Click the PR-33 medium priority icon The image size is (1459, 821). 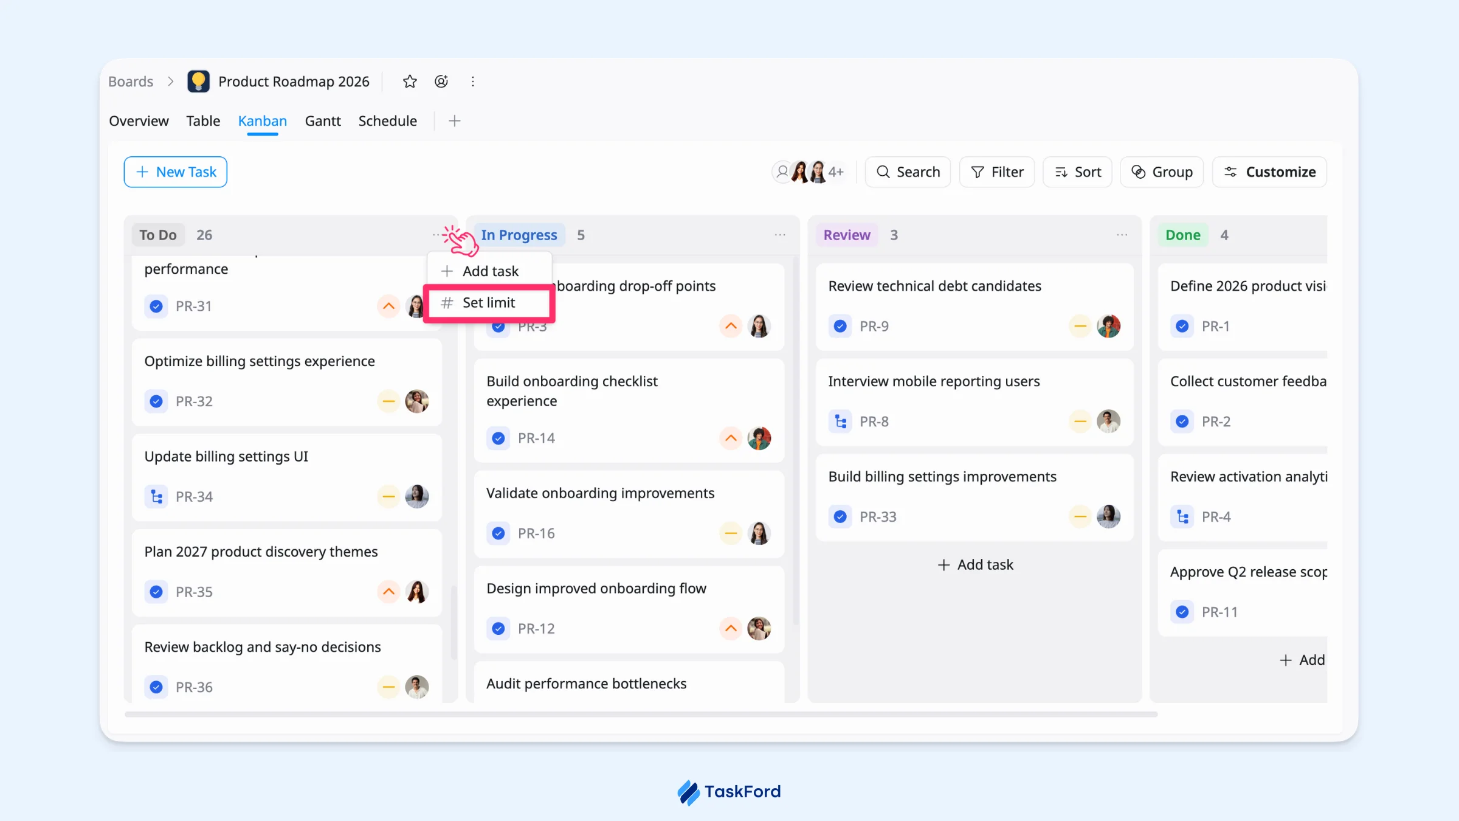[x=1080, y=517]
